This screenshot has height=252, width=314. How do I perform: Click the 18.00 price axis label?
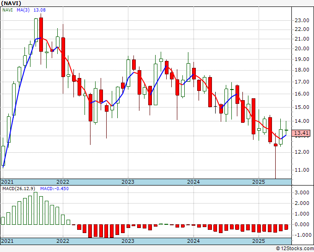coord(302,70)
